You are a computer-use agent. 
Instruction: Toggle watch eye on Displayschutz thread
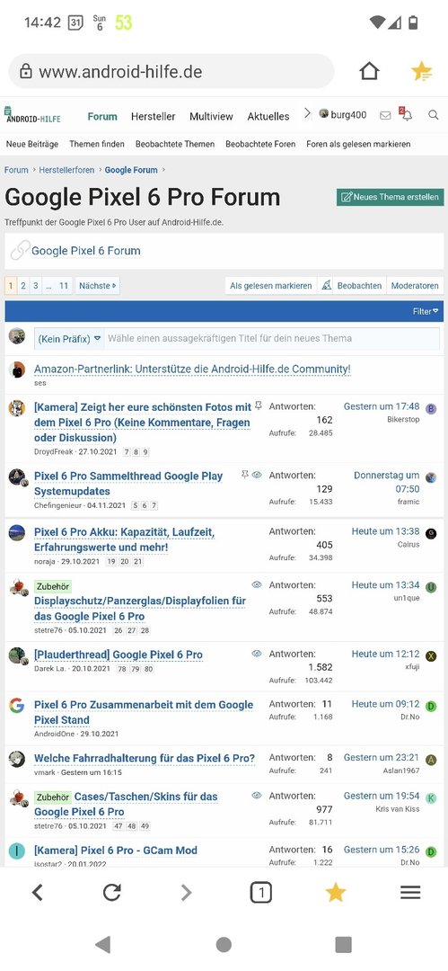pyautogui.click(x=257, y=584)
